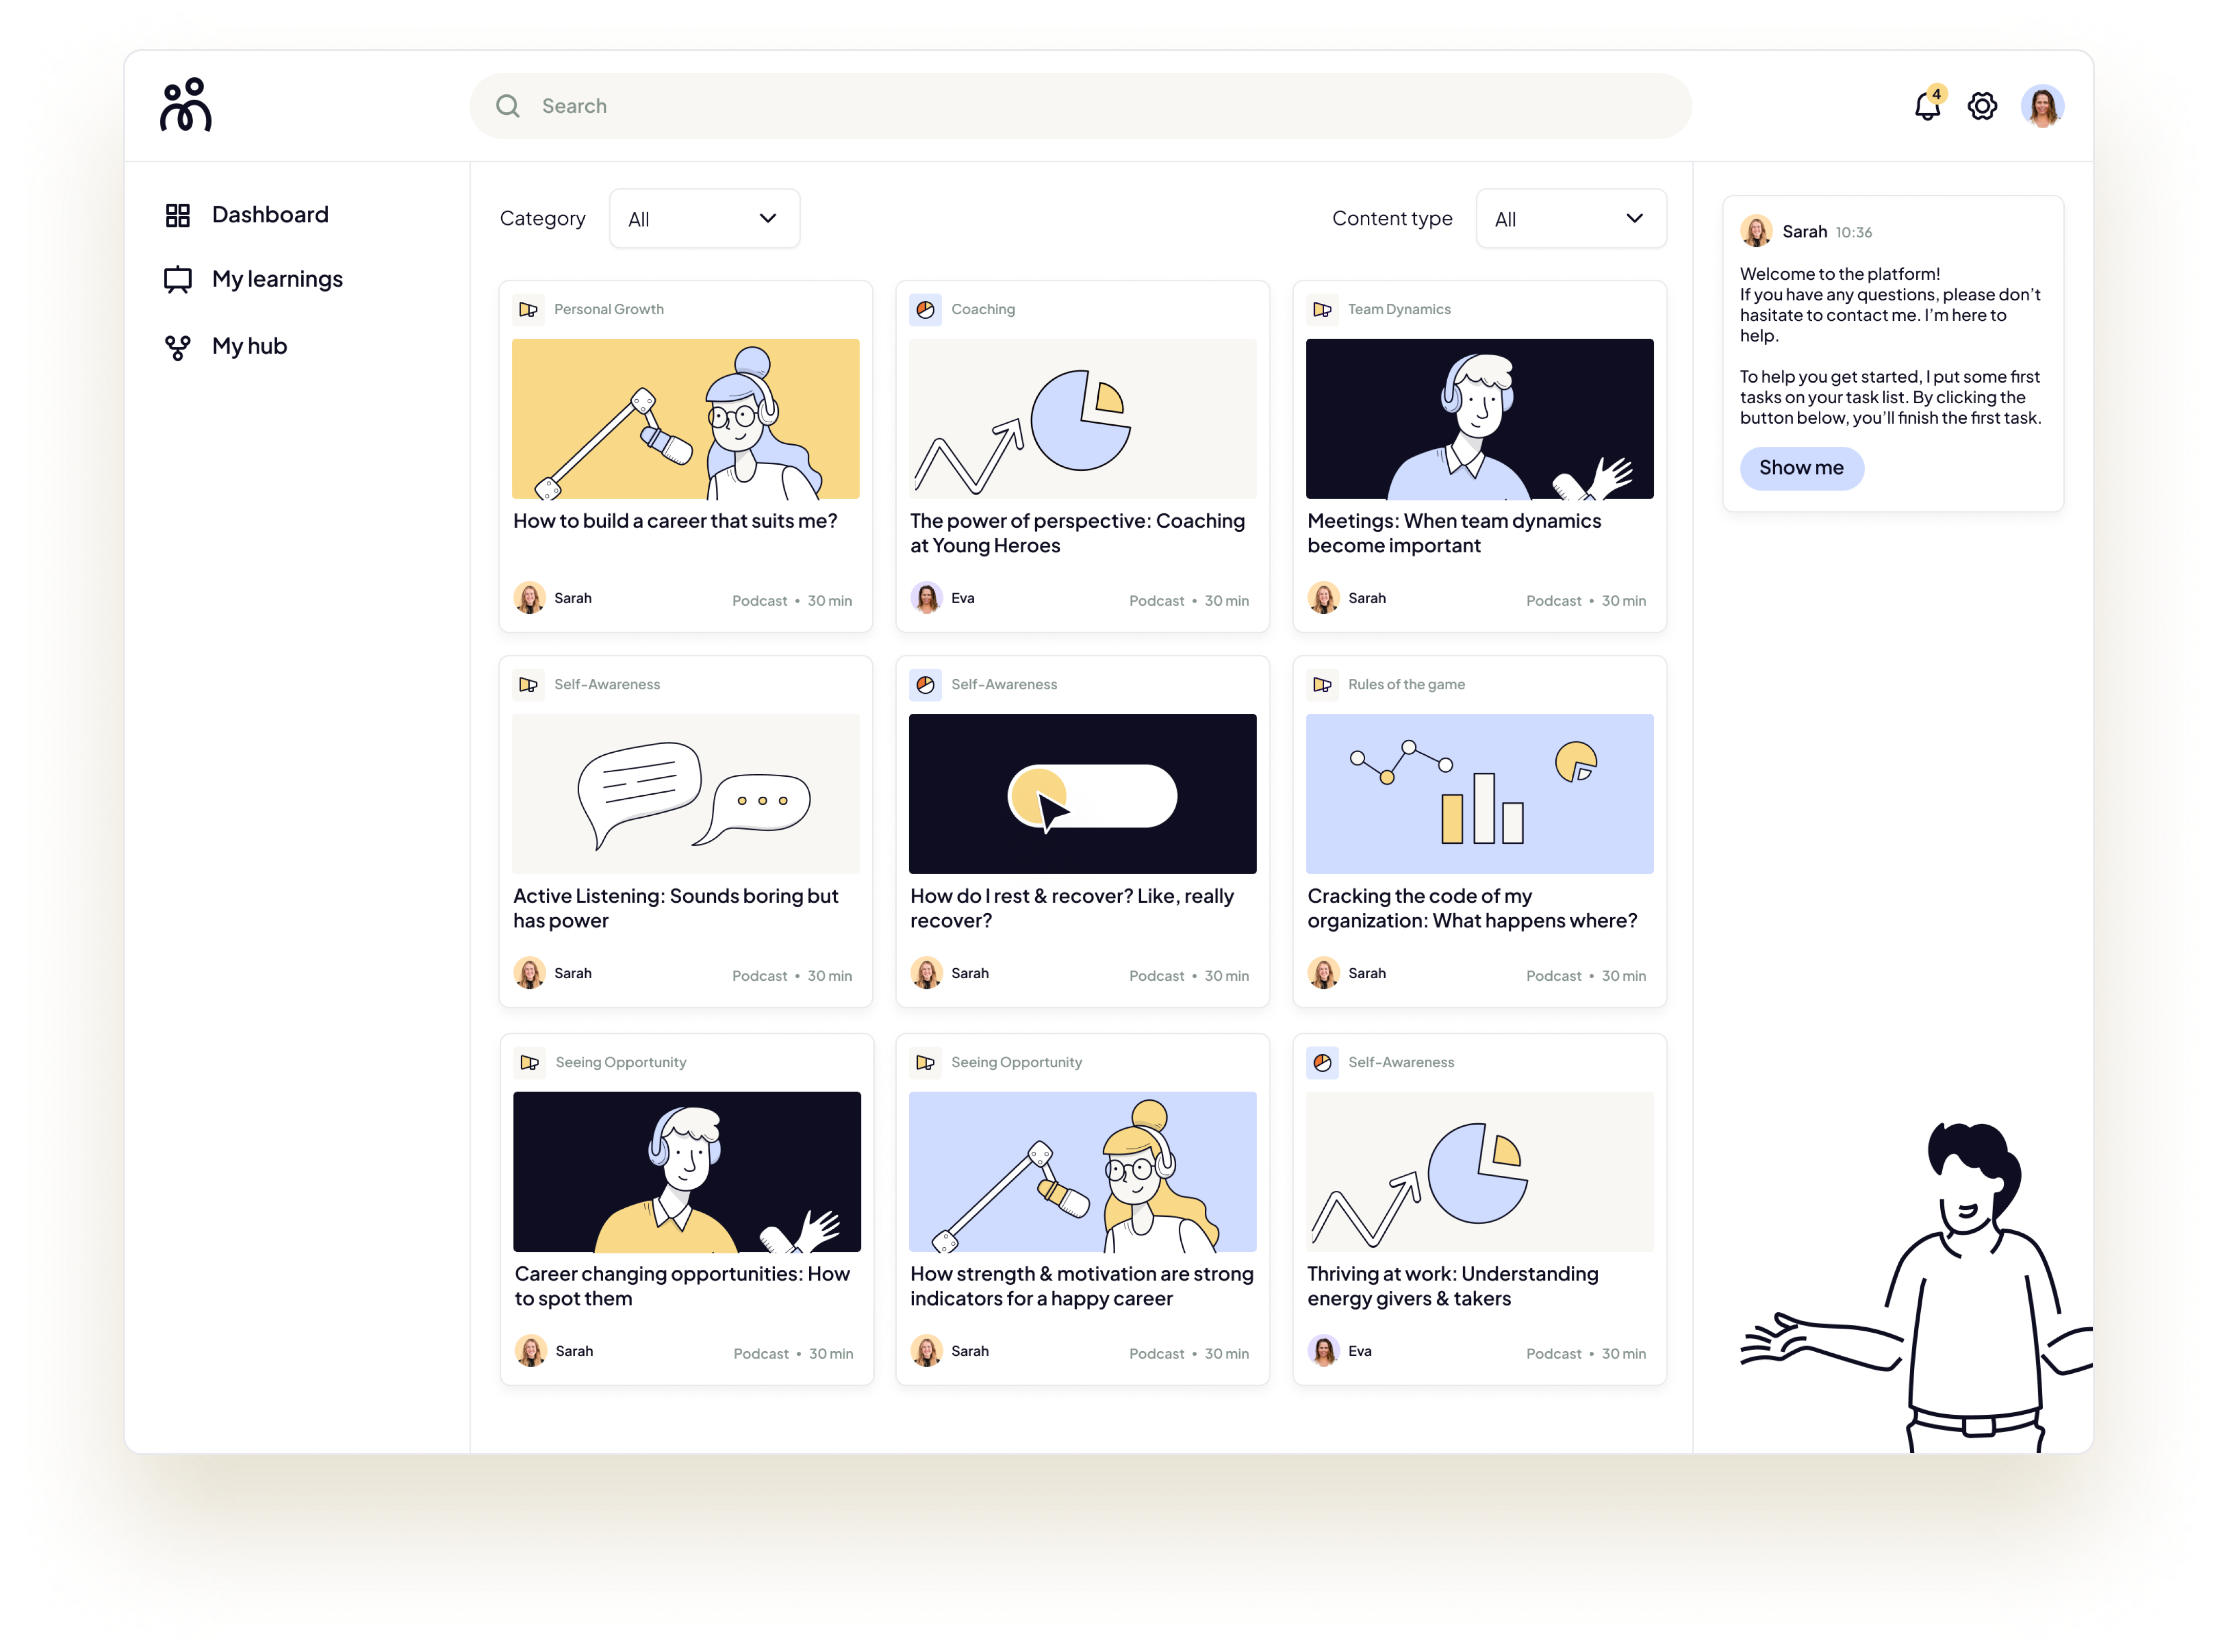Open 'How to build a career that suits me?'

(x=675, y=521)
